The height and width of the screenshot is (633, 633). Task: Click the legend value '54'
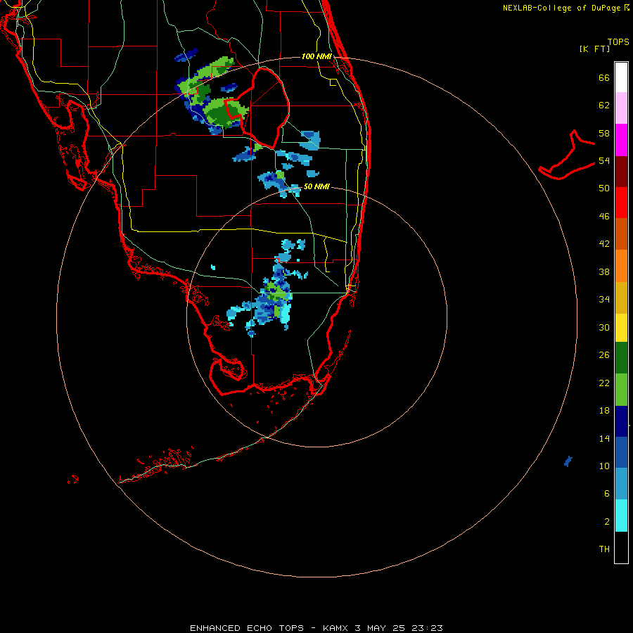pyautogui.click(x=604, y=160)
